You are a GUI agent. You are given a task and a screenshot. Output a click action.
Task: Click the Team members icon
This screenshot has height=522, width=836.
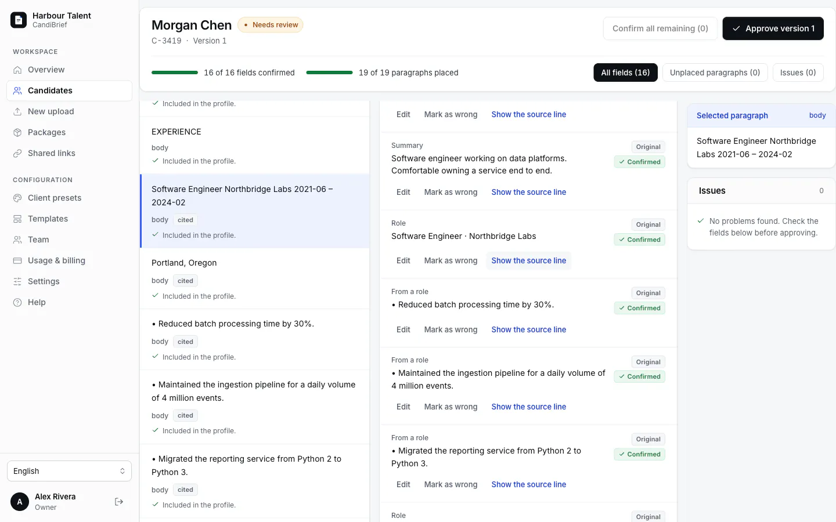click(x=17, y=240)
